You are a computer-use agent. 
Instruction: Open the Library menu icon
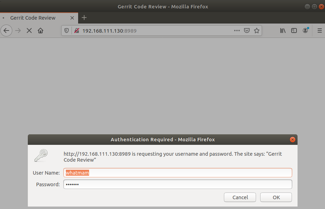(283, 31)
